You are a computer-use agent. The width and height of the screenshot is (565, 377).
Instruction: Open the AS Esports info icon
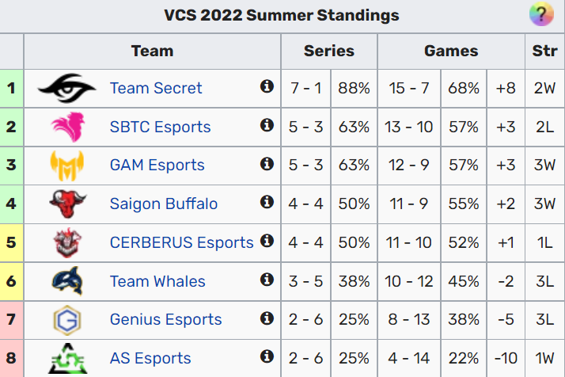[267, 356]
